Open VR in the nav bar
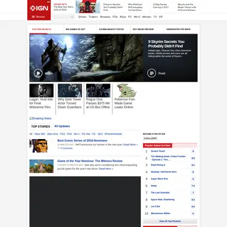Screen dimensions: 227x227 pyautogui.click(x=161, y=17)
